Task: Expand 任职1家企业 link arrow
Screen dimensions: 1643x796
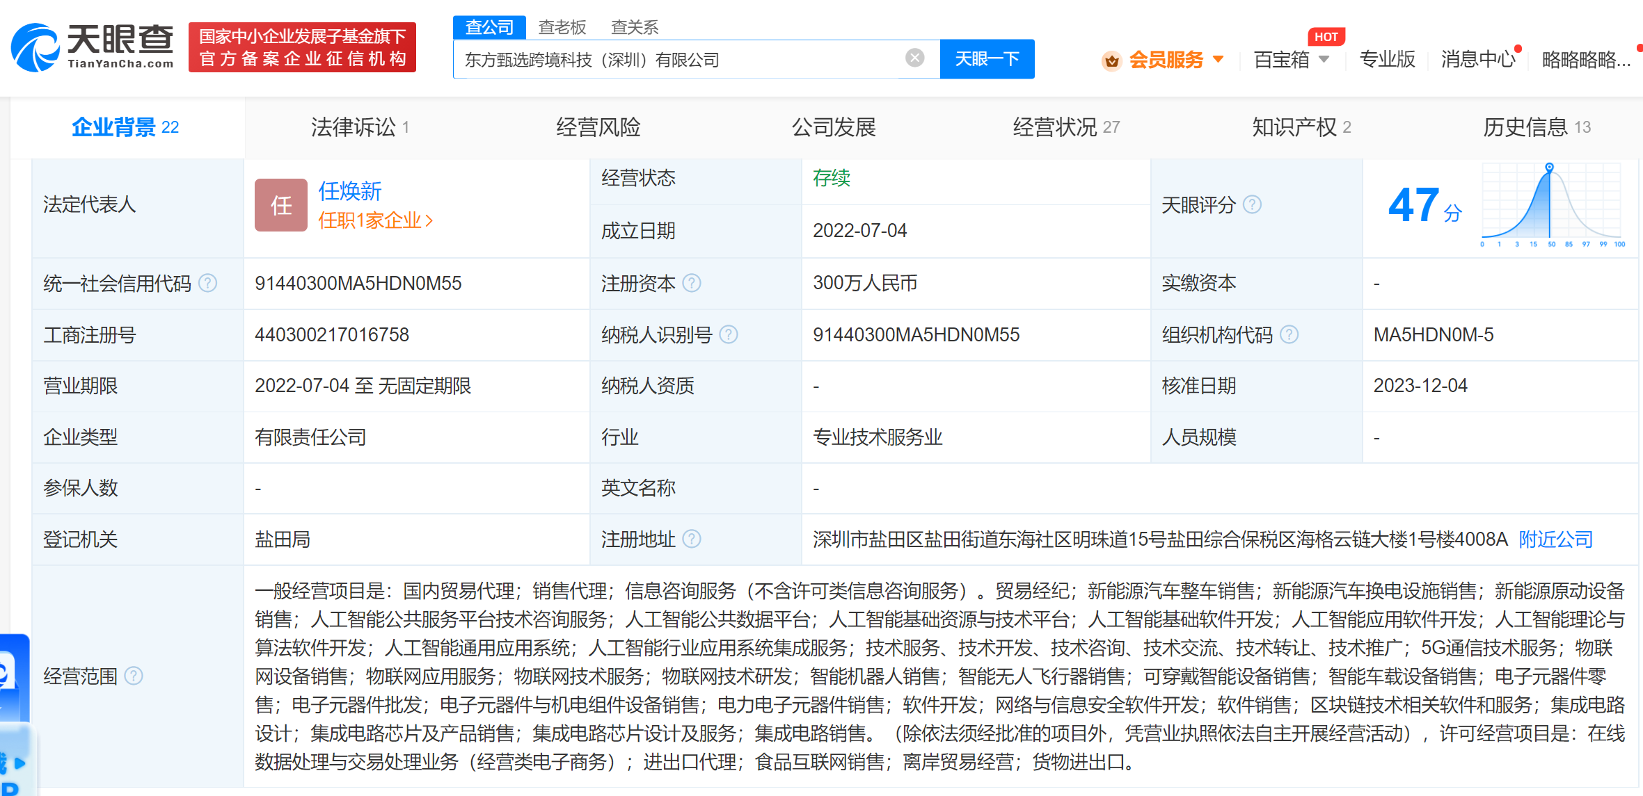Action: point(429,220)
